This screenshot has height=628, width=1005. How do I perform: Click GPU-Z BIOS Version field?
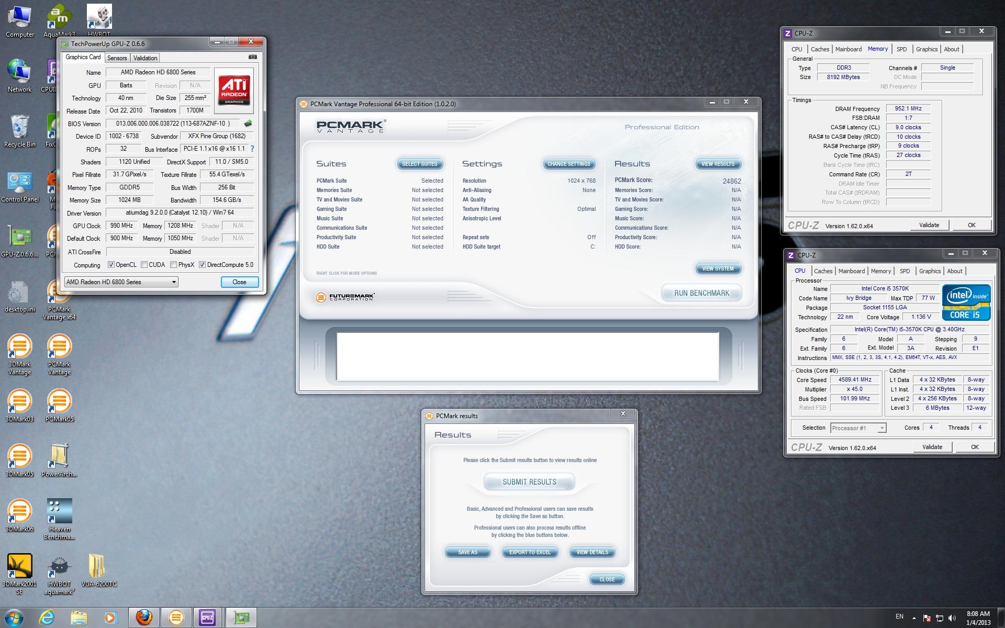coord(173,124)
